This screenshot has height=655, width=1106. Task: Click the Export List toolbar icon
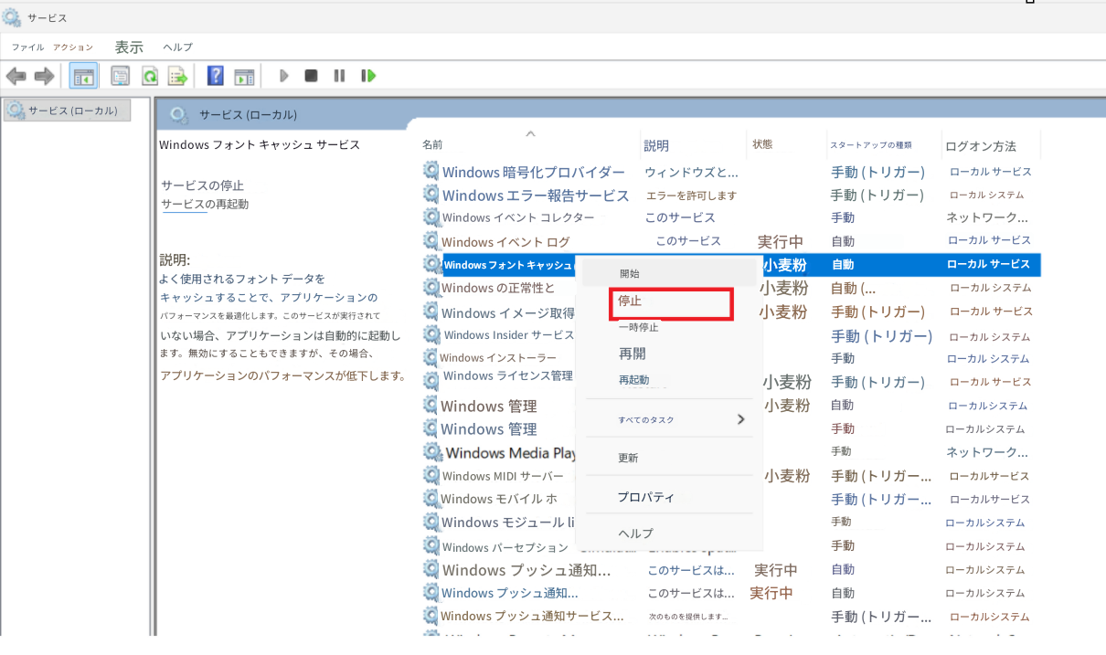pos(177,76)
